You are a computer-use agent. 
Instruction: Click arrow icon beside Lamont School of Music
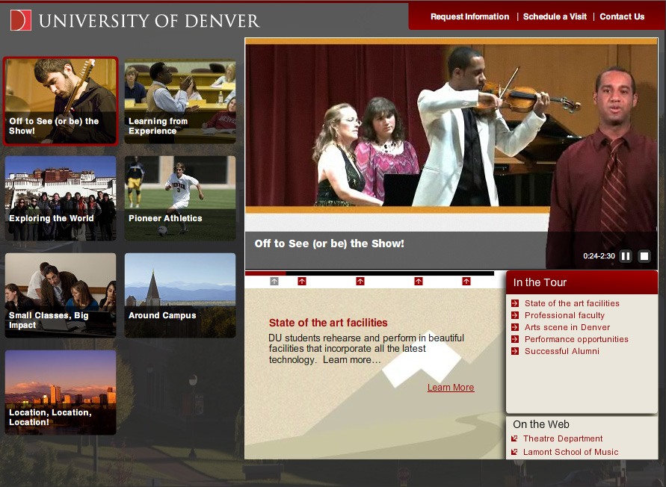514,453
